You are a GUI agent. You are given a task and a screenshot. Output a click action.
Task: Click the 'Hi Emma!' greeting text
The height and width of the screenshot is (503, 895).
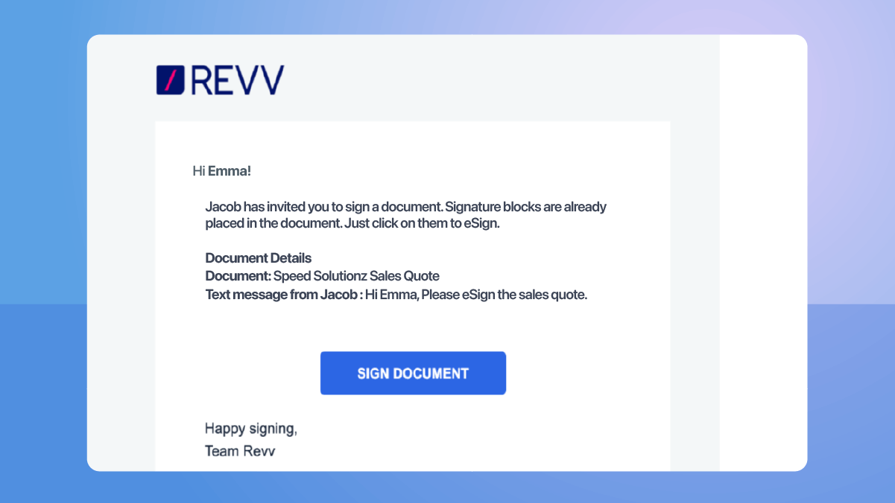click(x=222, y=171)
